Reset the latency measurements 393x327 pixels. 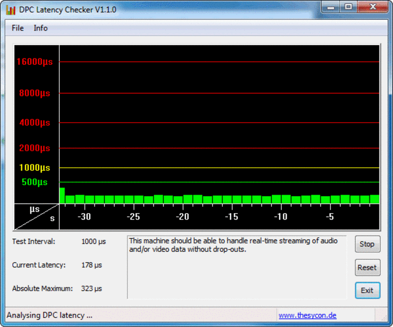367,268
